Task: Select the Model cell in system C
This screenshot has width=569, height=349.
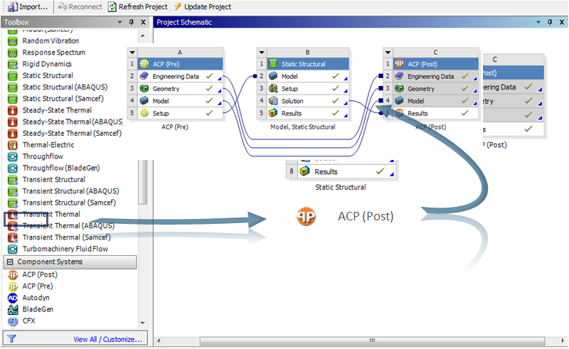Action: (x=435, y=101)
